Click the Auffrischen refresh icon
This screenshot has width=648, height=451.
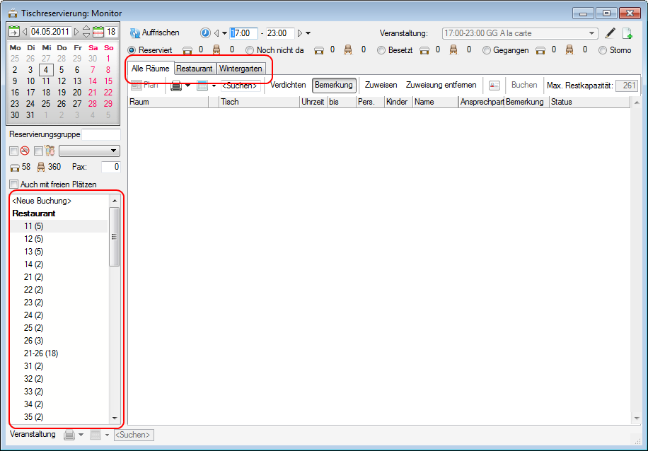pos(135,33)
